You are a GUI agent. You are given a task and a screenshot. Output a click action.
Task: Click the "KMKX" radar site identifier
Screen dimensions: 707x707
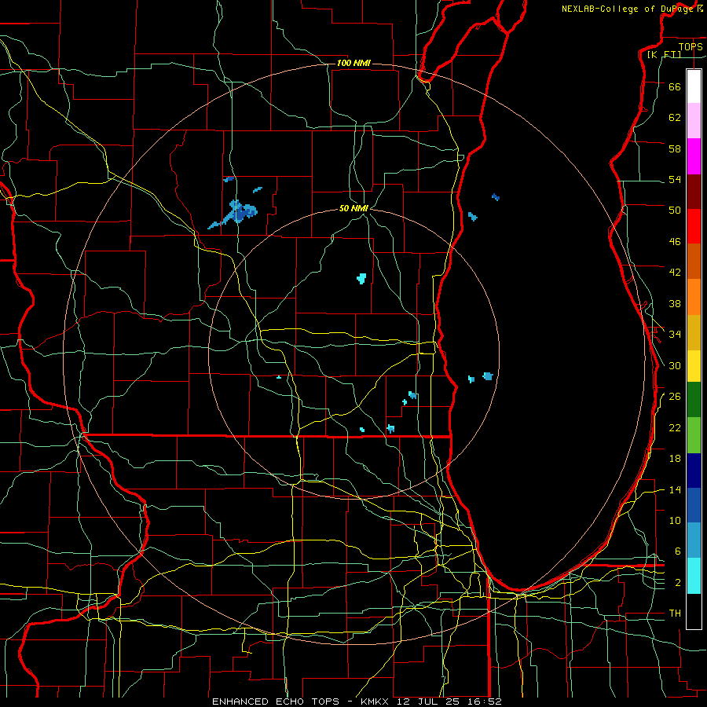(376, 702)
